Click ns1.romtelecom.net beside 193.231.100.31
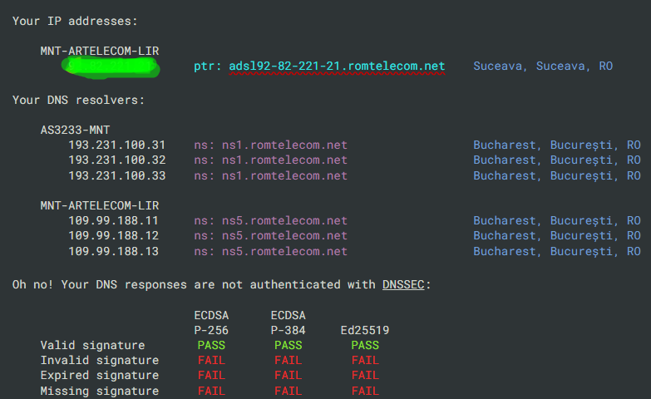The height and width of the screenshot is (399, 651). pyautogui.click(x=284, y=145)
